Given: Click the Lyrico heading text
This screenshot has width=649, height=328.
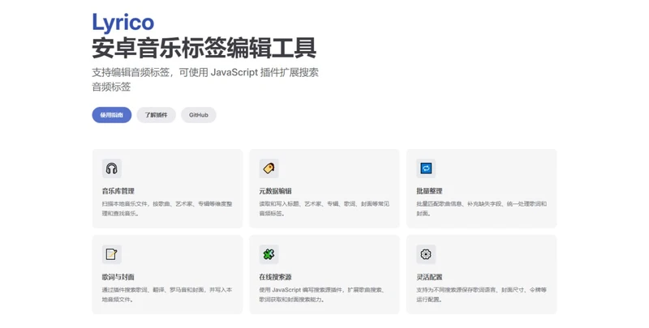Looking at the screenshot, I should (123, 23).
